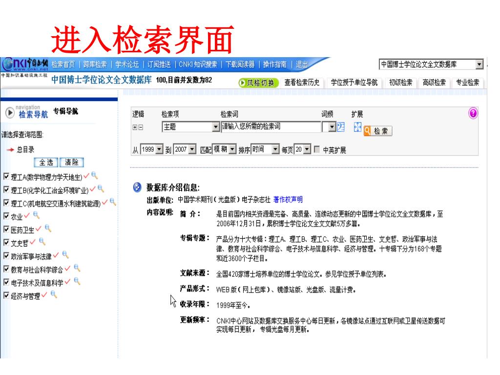500x375 pixels.
Task: Click magnifier icon next to 教育与社会科学综合
Action: pyautogui.click(x=77, y=268)
